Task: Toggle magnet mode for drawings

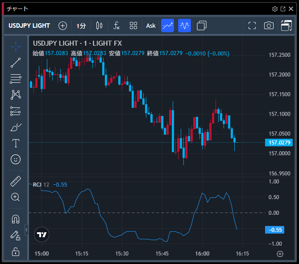Action: [x=16, y=219]
